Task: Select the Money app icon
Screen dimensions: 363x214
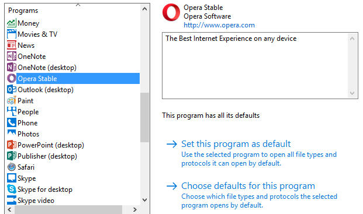Action: pos(11,23)
